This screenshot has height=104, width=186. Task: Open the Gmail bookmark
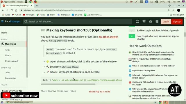point(16,15)
